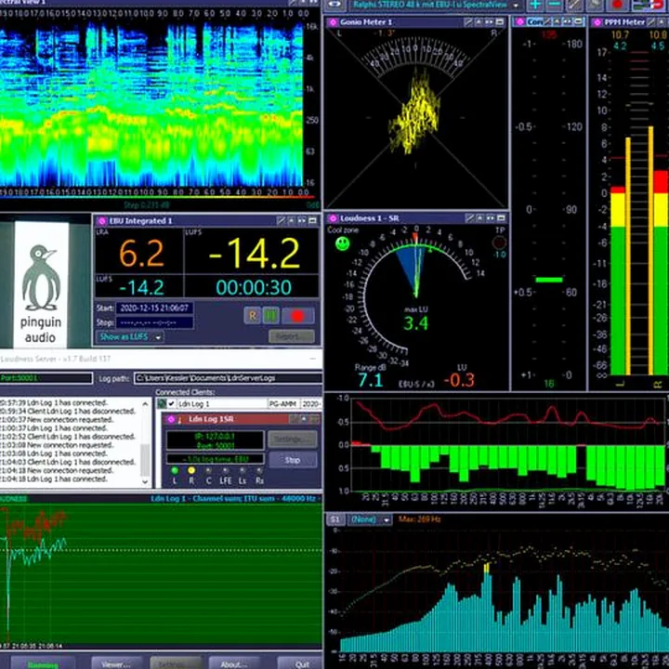Click the magenta icon of Ldn Log 1SR
669x669 pixels.
(x=171, y=419)
